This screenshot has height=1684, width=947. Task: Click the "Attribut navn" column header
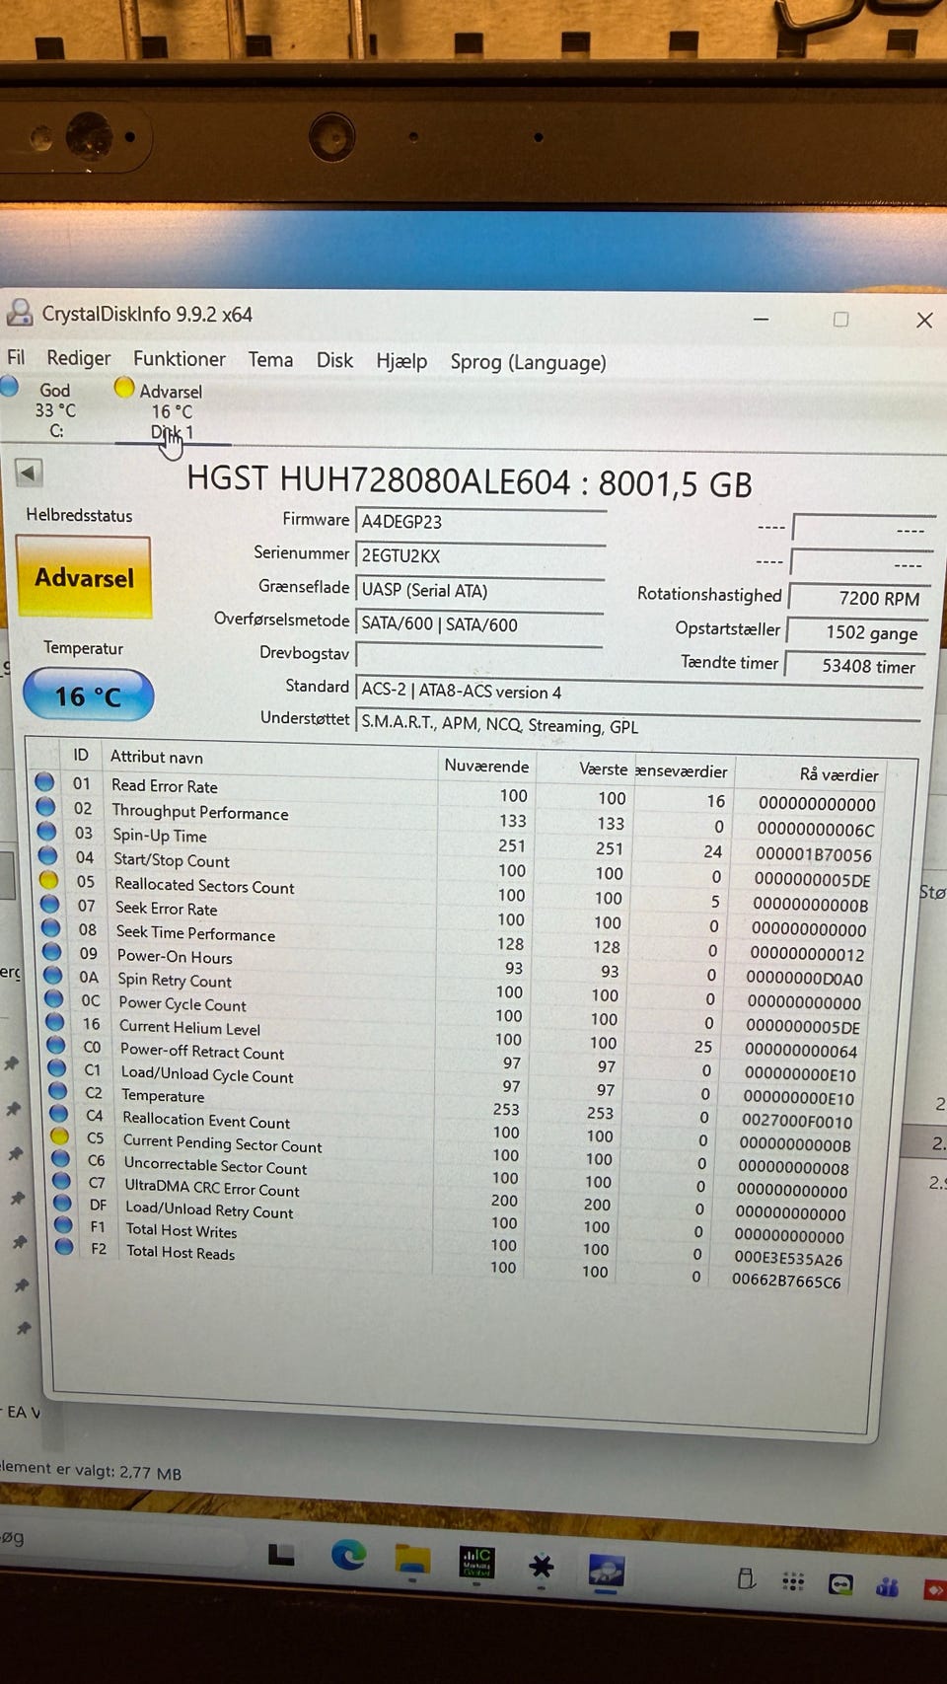tap(157, 757)
